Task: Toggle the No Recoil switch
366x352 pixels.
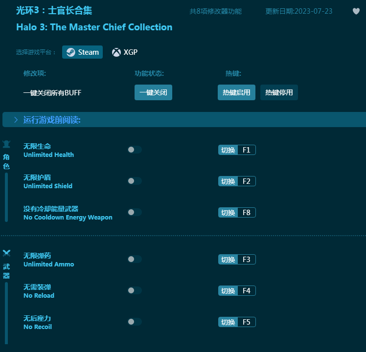Action: click(135, 321)
